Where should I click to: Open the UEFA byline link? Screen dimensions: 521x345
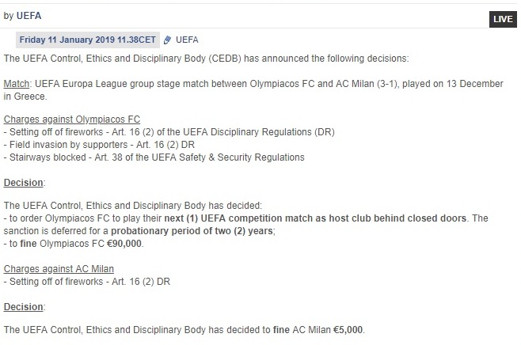click(29, 16)
